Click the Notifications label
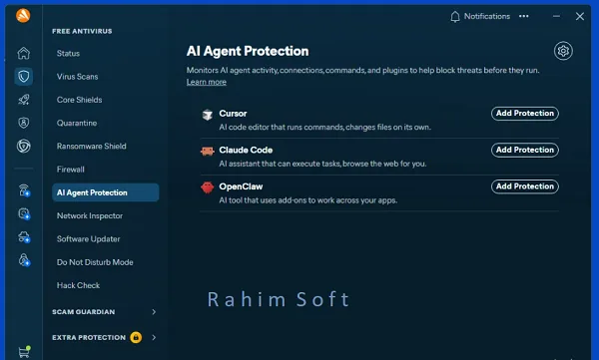 click(487, 16)
